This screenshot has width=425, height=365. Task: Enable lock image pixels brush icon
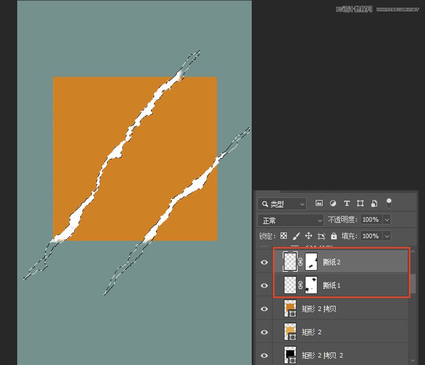(x=295, y=236)
